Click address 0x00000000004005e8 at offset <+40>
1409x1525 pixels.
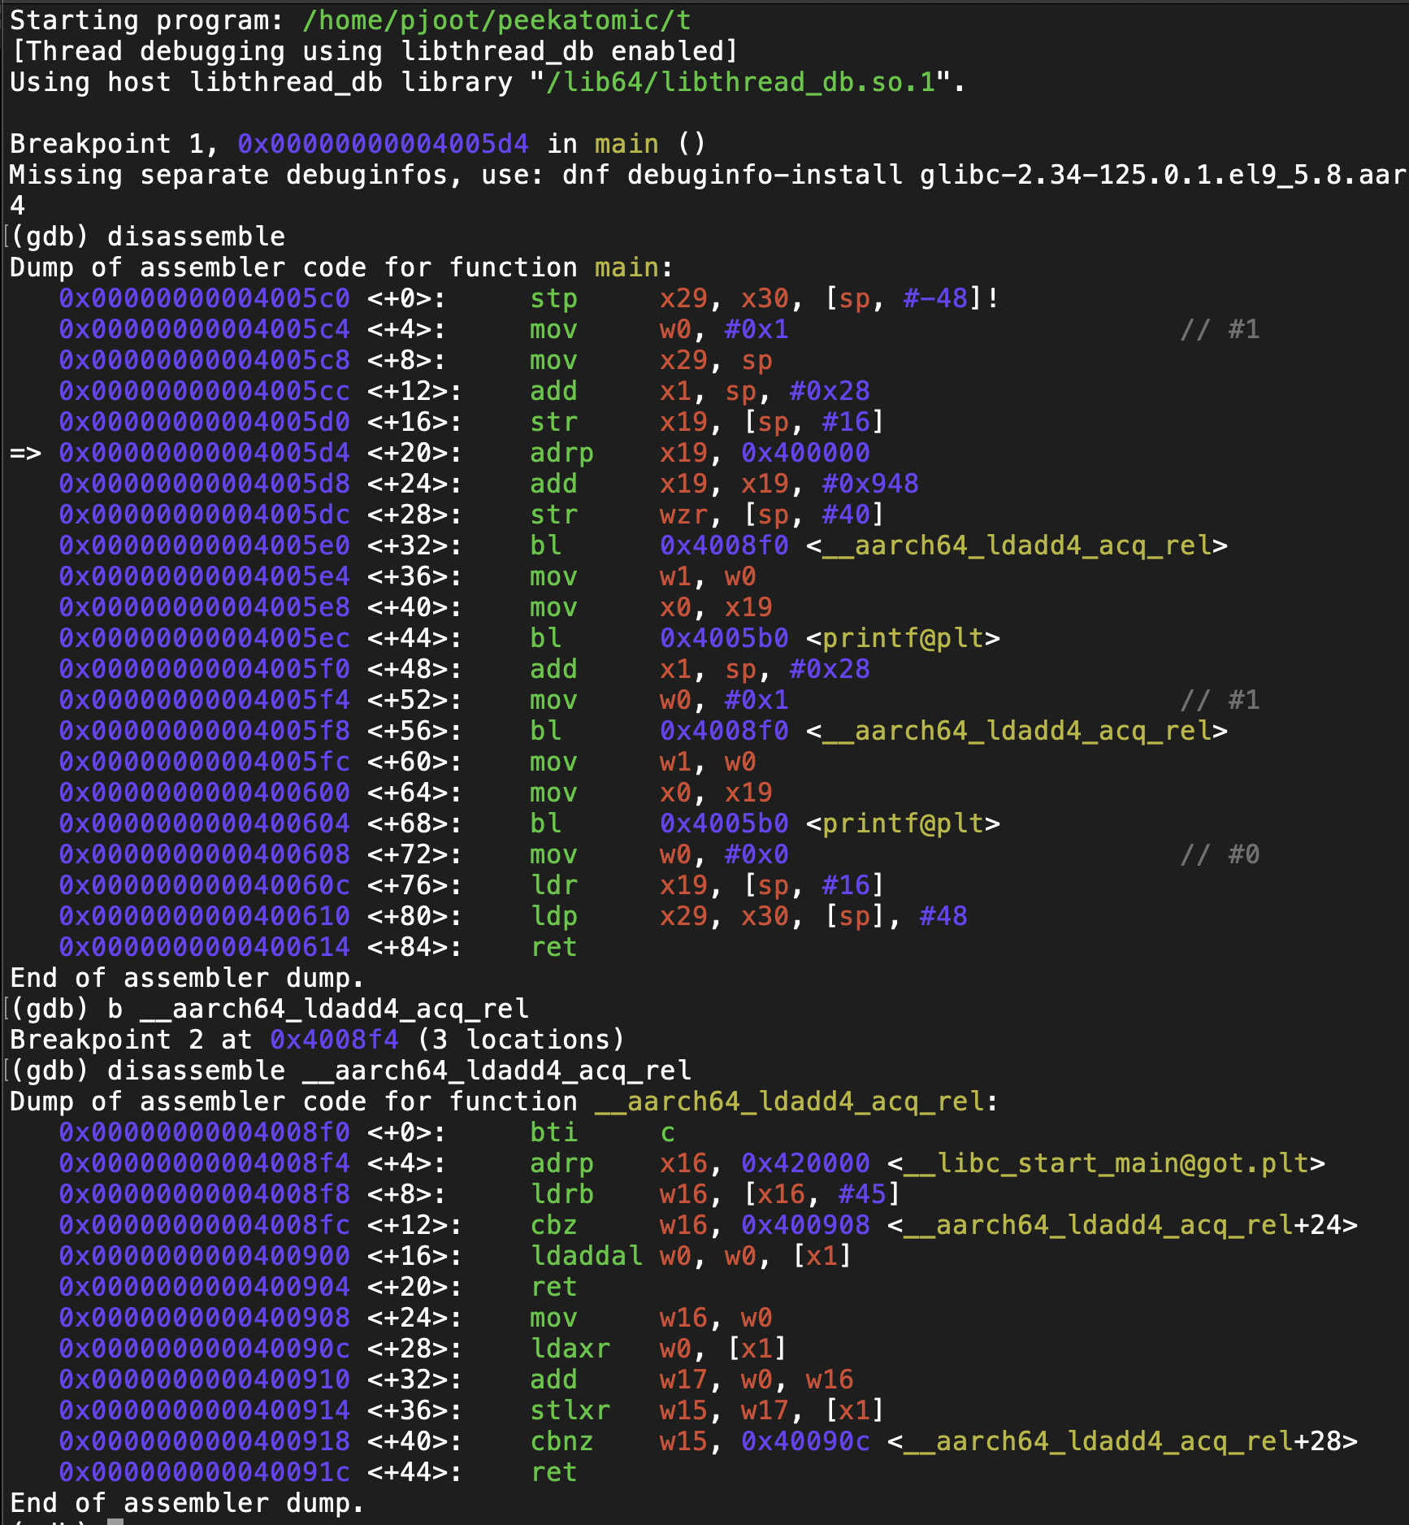click(204, 607)
